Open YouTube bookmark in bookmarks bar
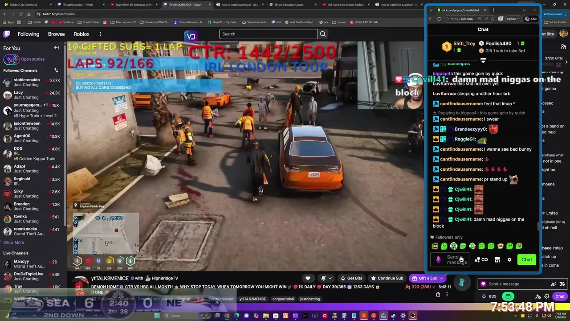570x321 pixels. (x=65, y=22)
